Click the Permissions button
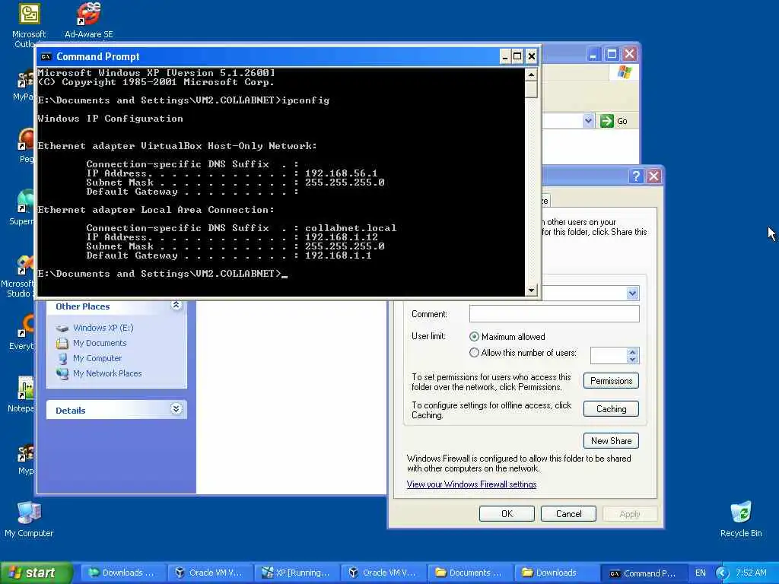779x584 pixels. [611, 381]
